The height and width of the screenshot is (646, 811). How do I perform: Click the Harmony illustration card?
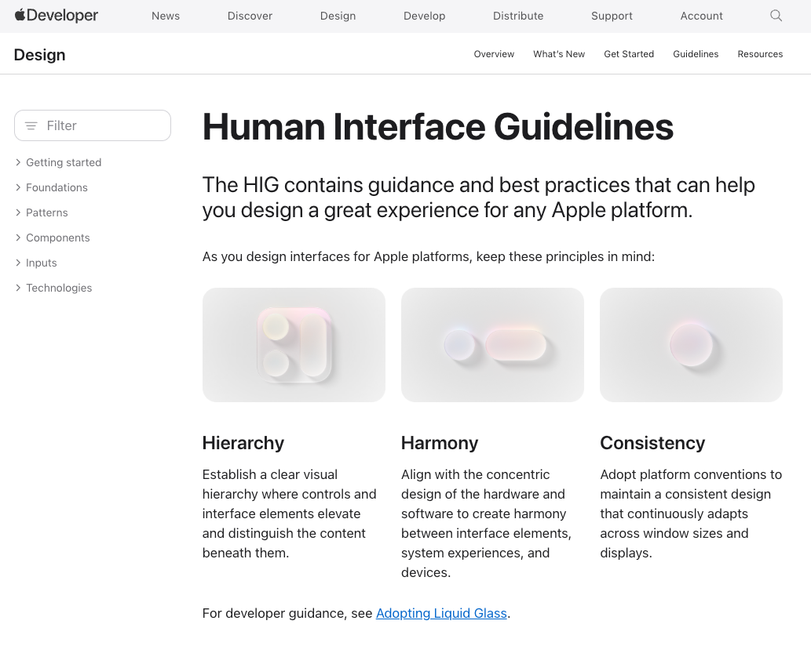pos(492,345)
